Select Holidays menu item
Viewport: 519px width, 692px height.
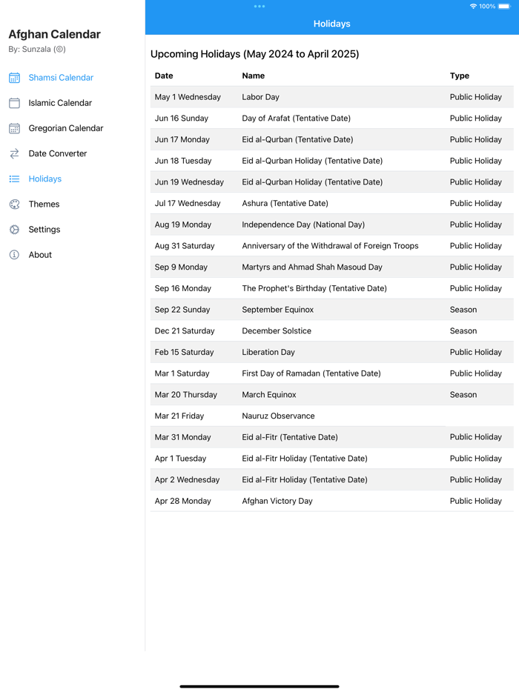(45, 179)
